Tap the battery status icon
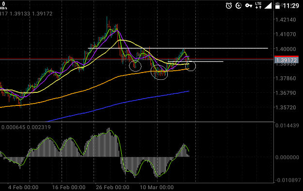This screenshot has height=191, width=303. (277, 6)
